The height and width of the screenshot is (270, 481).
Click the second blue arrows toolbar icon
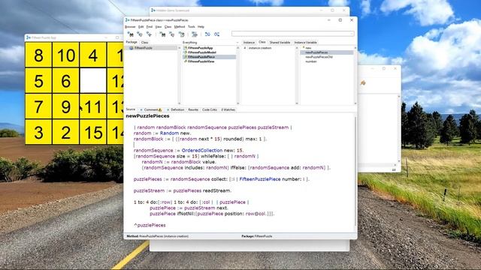click(217, 34)
